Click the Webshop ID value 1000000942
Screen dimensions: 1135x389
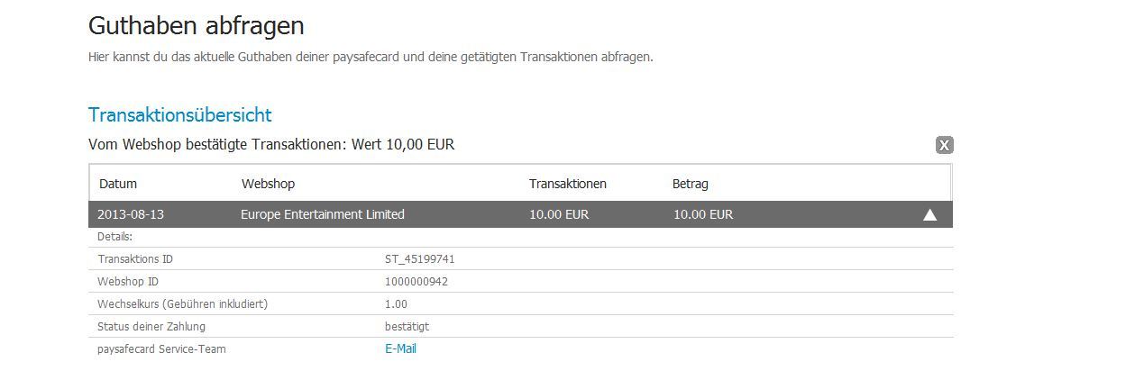click(x=416, y=281)
